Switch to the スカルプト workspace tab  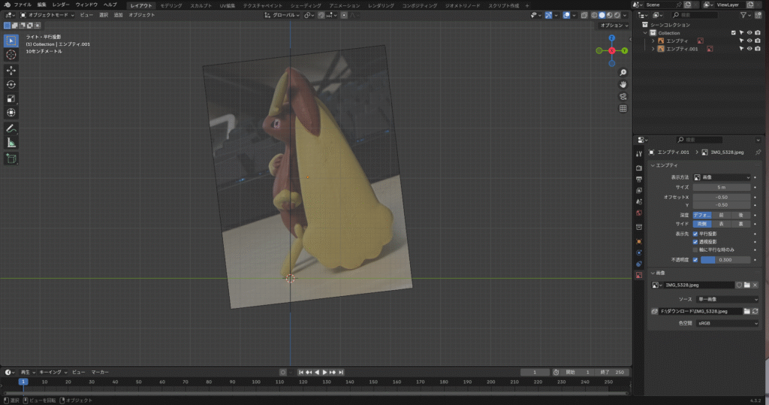pyautogui.click(x=201, y=5)
